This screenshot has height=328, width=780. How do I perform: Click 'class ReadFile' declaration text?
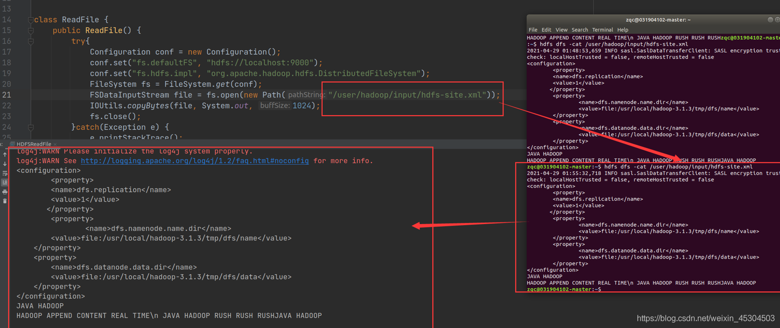[66, 20]
